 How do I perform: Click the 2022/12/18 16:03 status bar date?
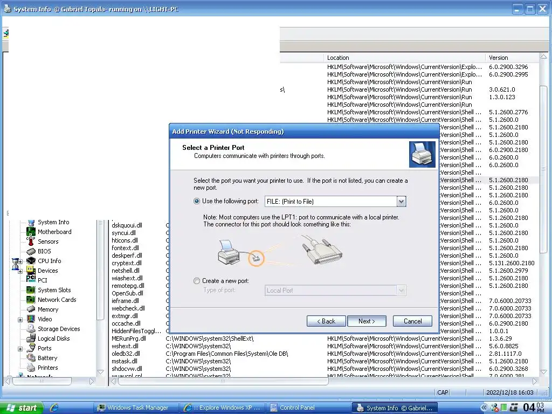click(510, 392)
